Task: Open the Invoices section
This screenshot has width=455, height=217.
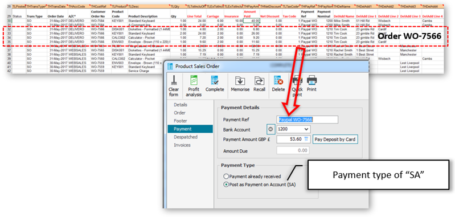Action: pos(182,145)
